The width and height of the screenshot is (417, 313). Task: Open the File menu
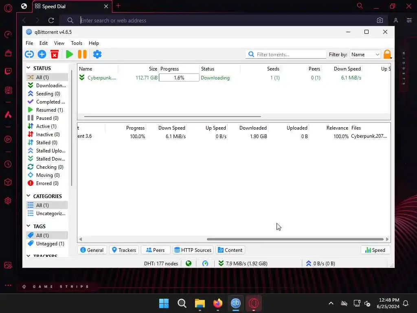coord(29,43)
